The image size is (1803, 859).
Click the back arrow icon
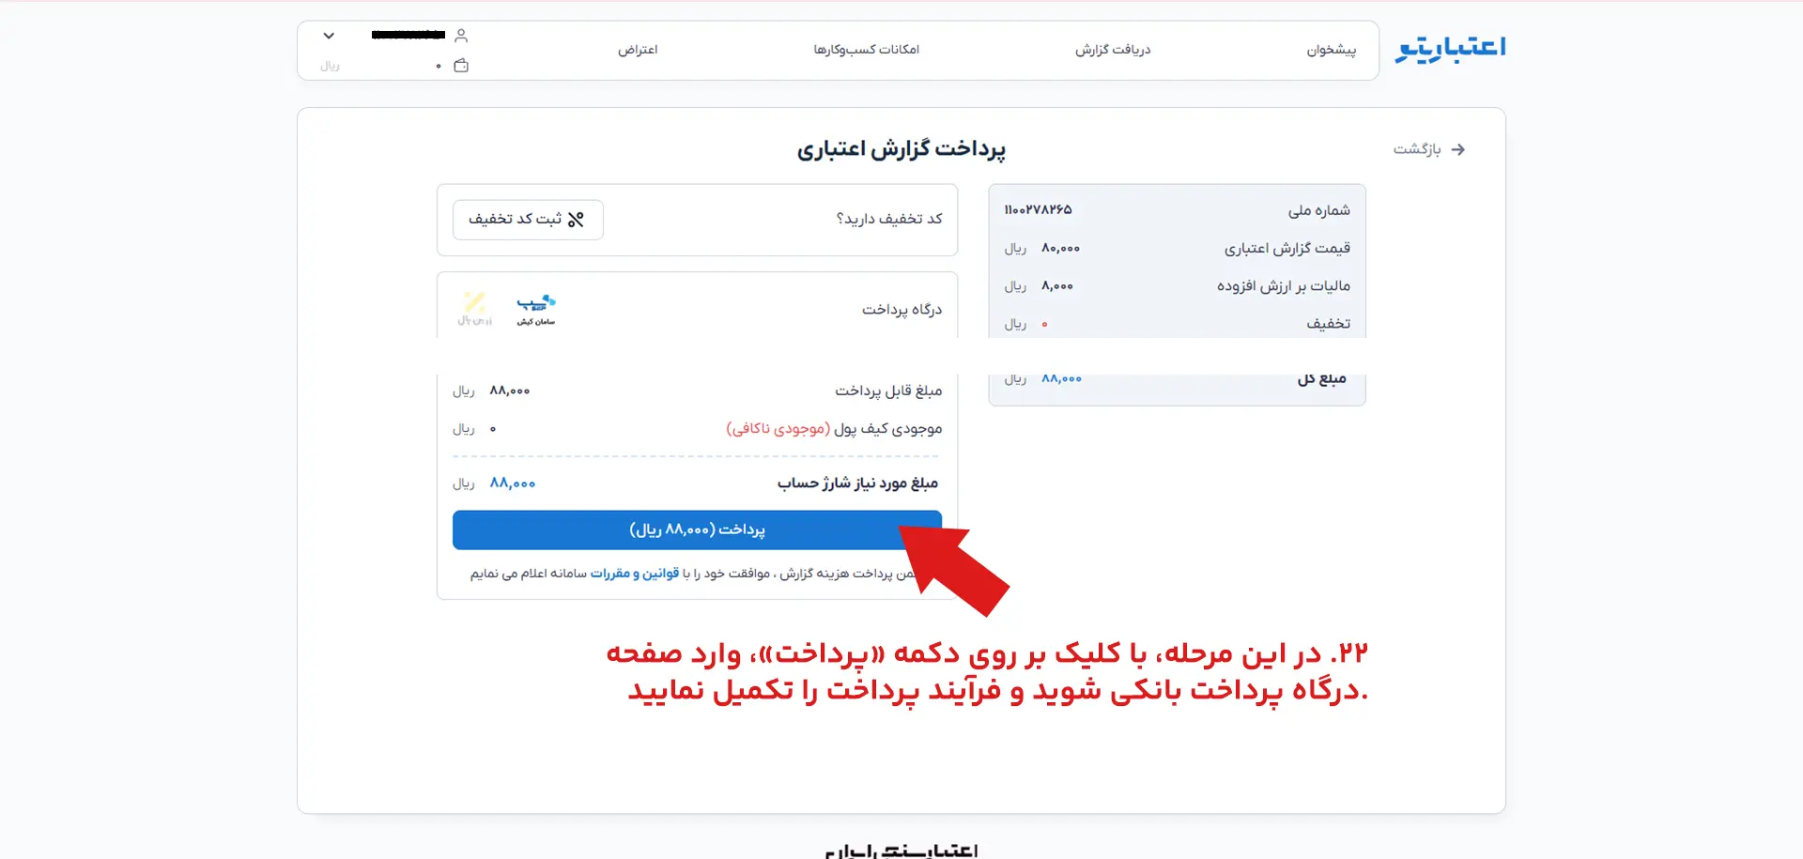1458,149
